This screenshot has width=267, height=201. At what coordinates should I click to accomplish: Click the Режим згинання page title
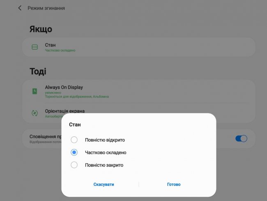(46, 8)
